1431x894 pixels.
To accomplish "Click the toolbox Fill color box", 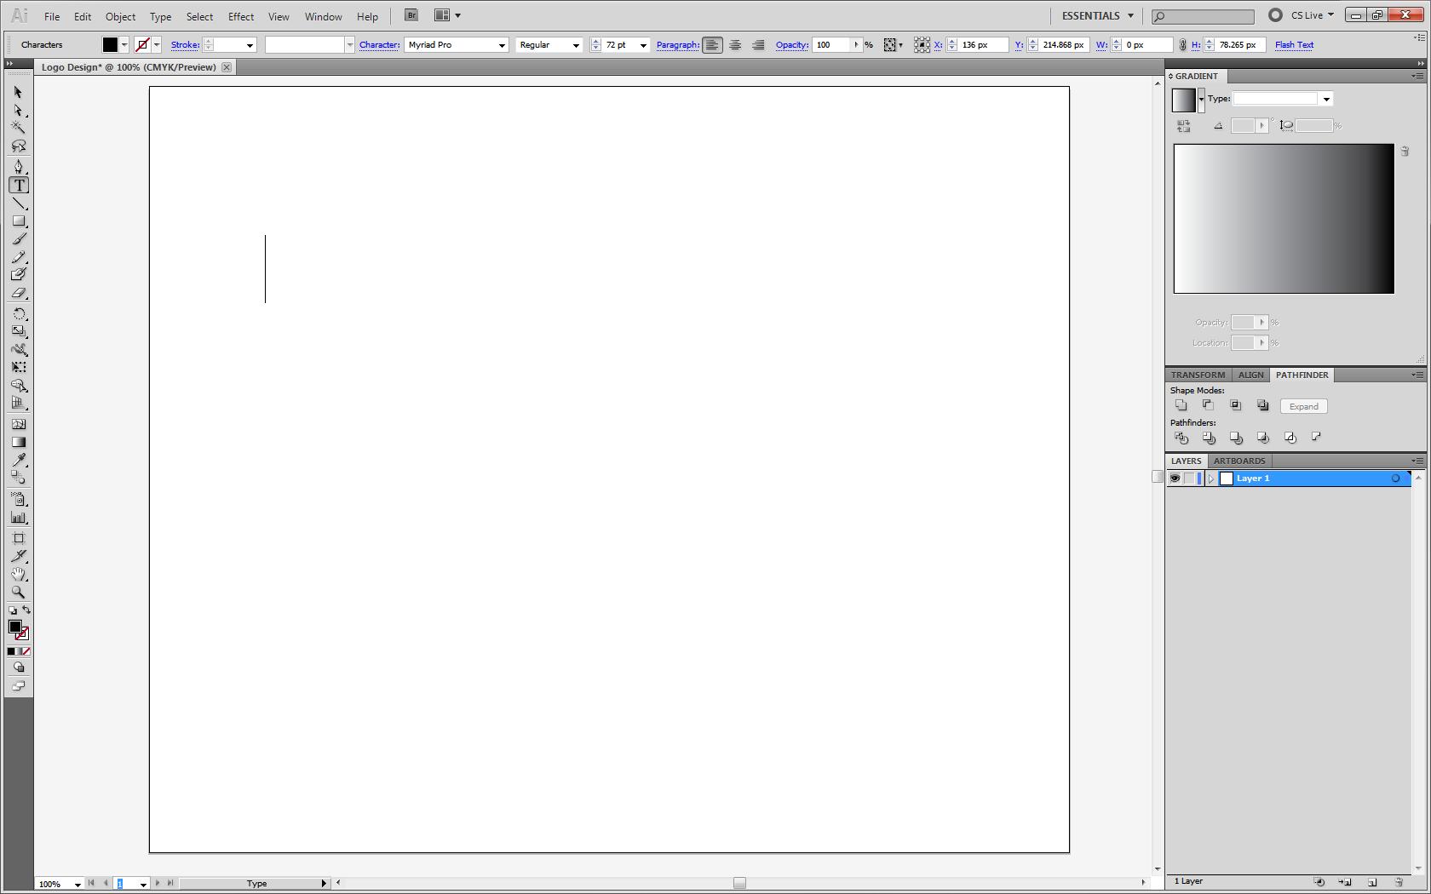I will (14, 628).
